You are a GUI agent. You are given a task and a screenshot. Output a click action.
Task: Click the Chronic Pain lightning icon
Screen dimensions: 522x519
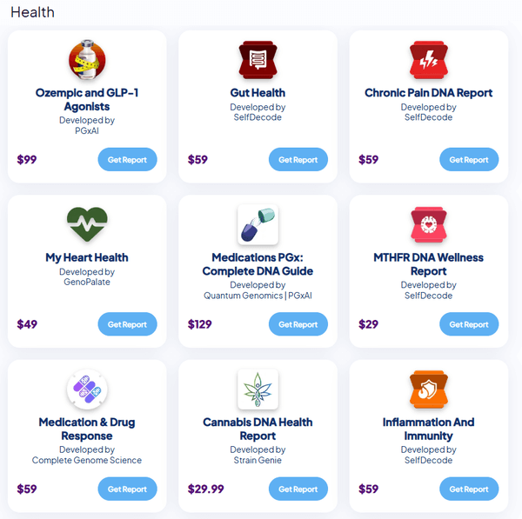click(428, 60)
